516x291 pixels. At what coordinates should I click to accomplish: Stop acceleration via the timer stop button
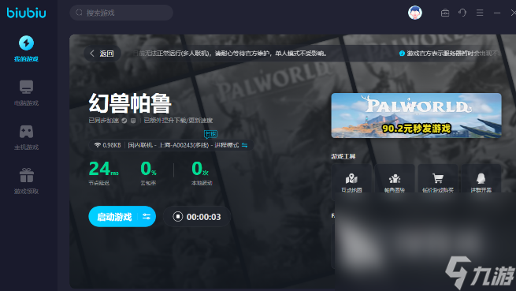click(x=178, y=217)
